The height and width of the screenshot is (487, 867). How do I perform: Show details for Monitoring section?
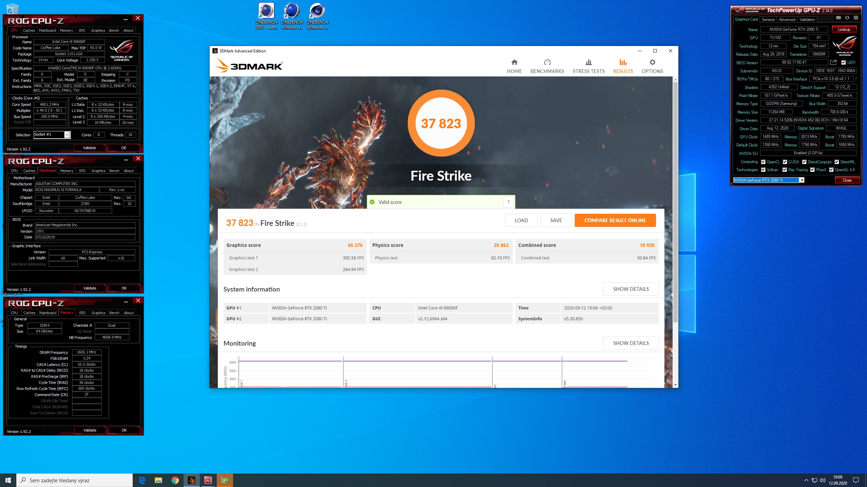631,343
